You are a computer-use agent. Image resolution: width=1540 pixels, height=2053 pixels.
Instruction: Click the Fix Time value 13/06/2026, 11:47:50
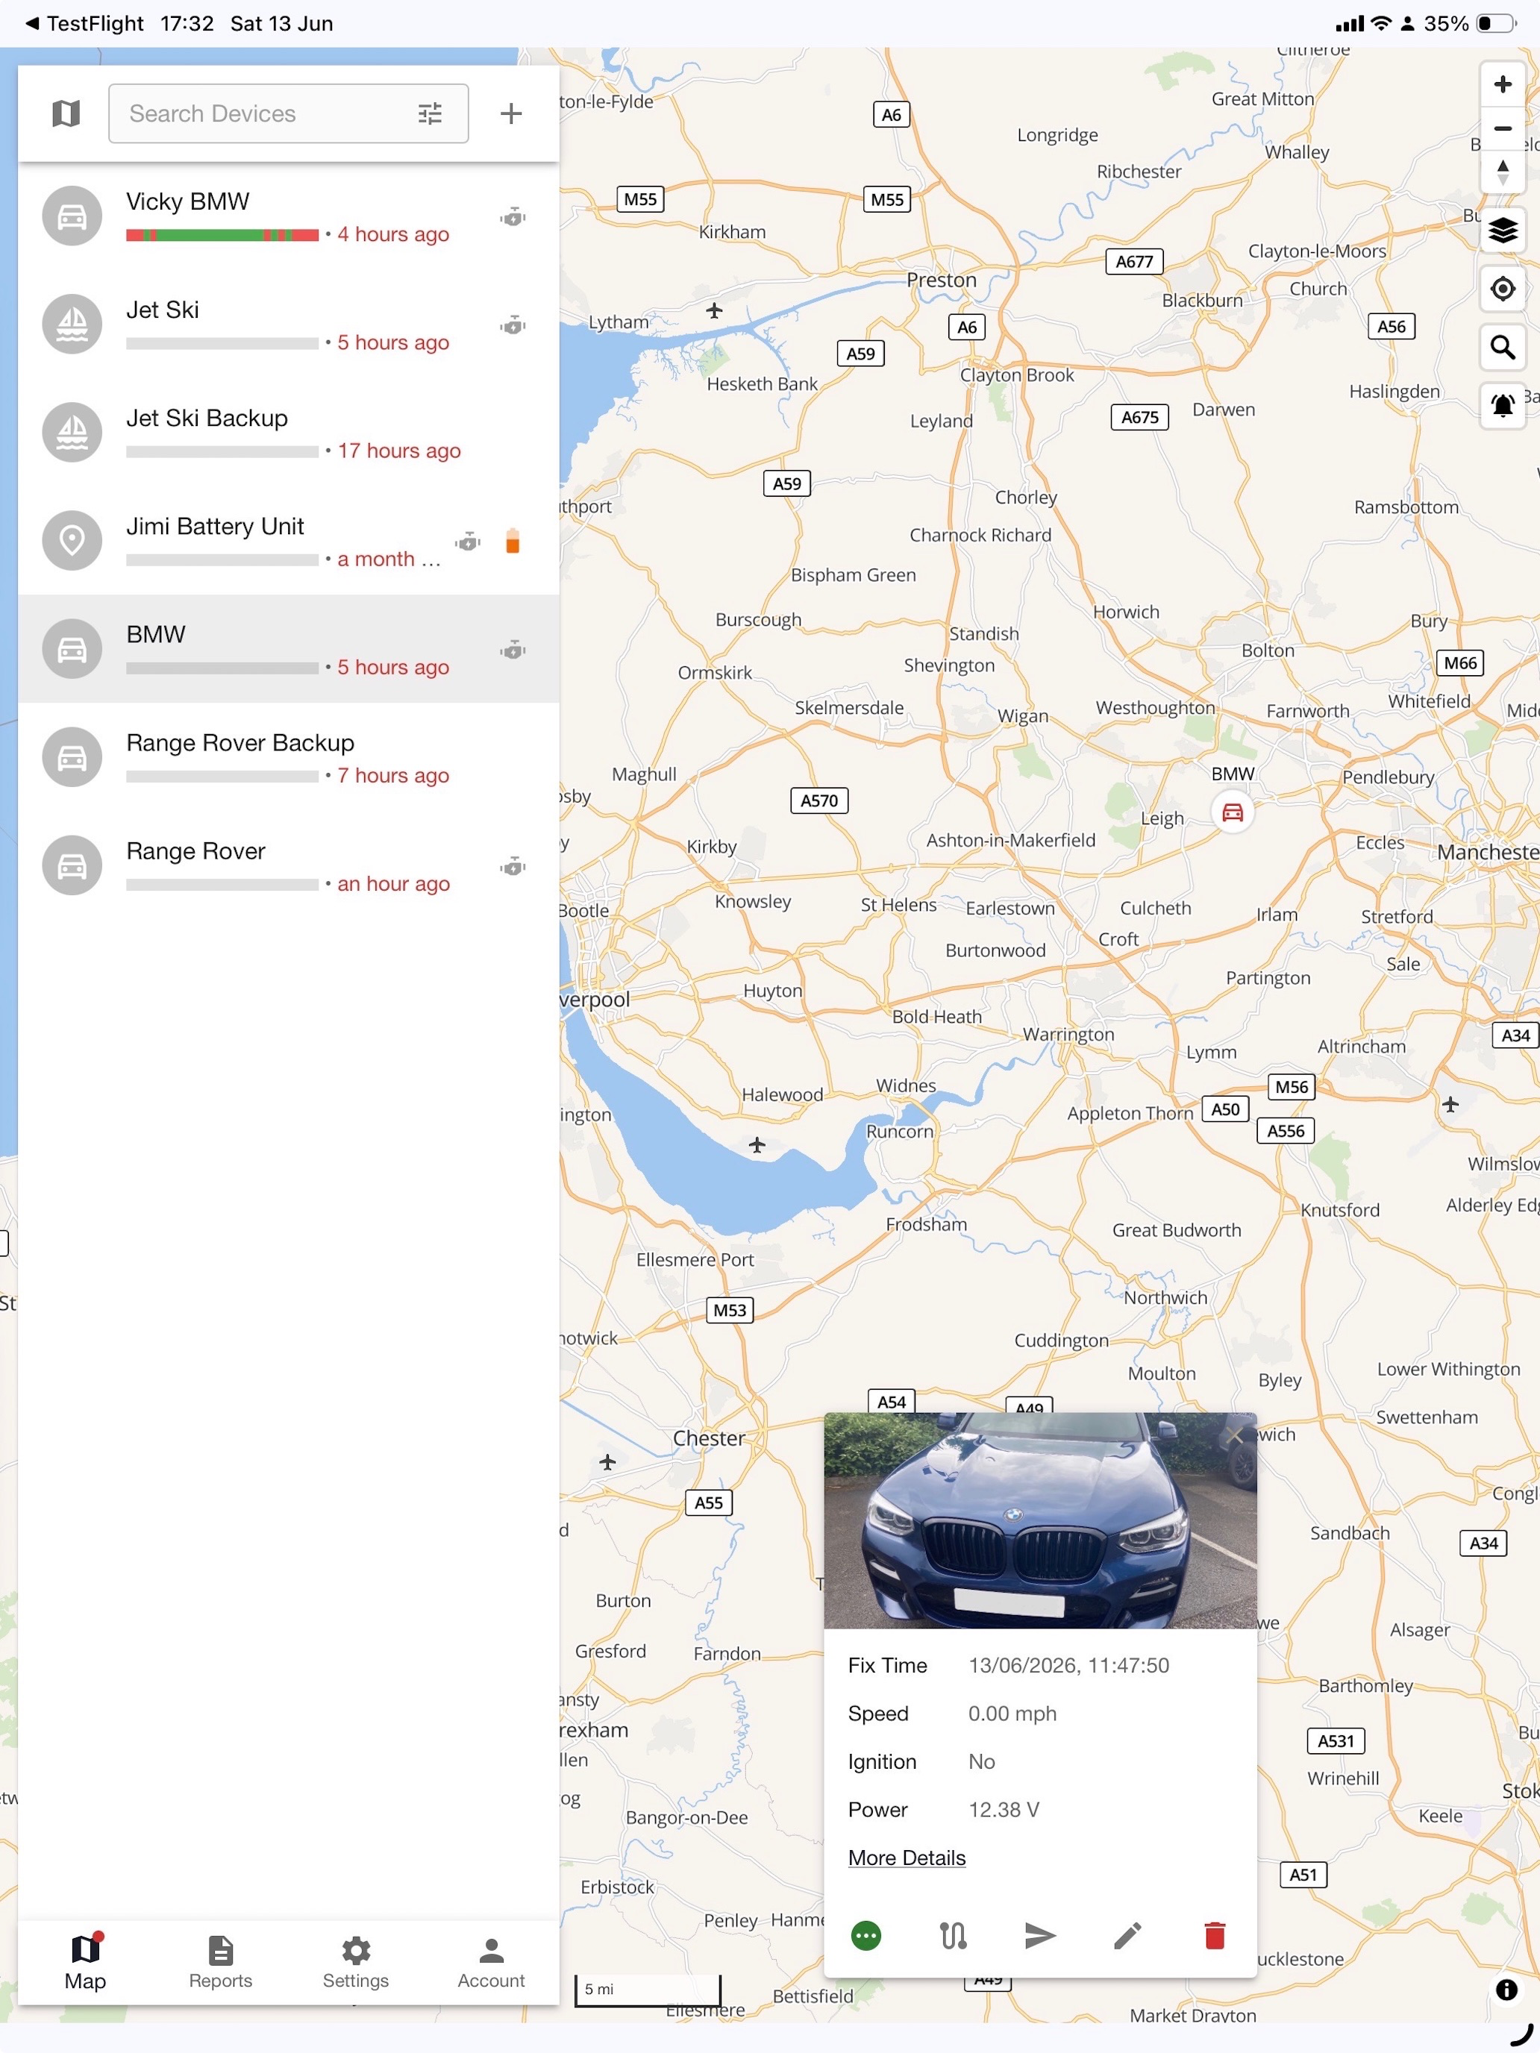(x=1068, y=1665)
